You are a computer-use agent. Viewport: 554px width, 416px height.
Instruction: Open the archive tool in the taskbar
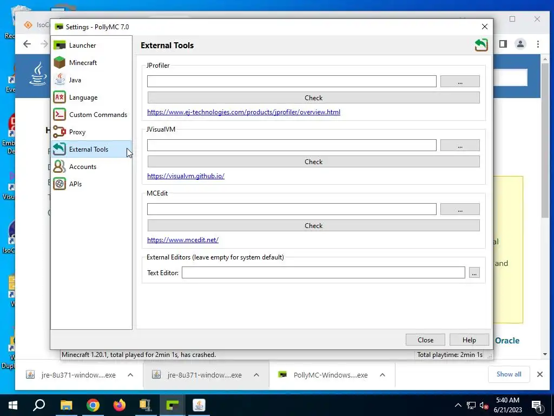pyautogui.click(x=146, y=405)
